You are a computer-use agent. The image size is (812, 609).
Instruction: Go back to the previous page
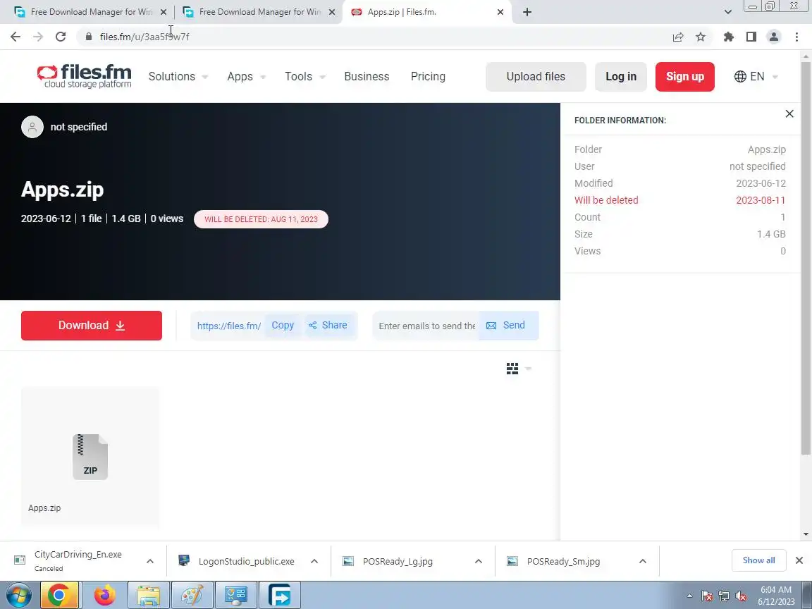click(16, 37)
